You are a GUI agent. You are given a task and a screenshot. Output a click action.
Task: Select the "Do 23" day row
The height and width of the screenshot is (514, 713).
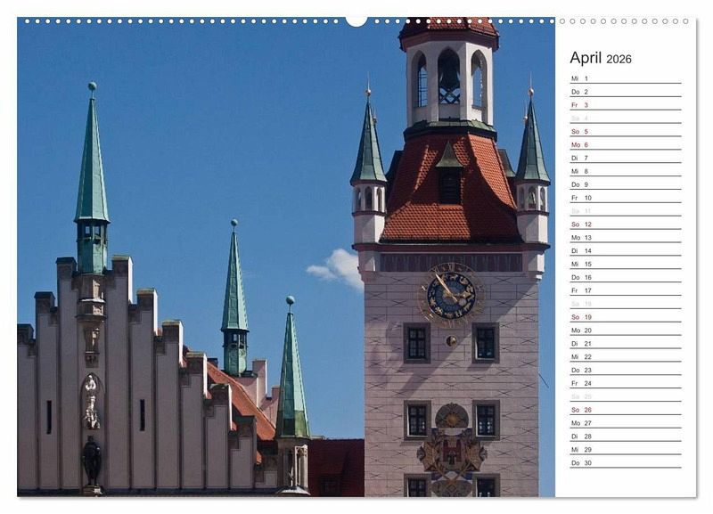tap(626, 370)
